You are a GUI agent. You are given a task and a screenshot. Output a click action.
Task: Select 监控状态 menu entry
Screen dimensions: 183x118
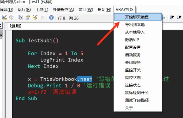(138, 78)
